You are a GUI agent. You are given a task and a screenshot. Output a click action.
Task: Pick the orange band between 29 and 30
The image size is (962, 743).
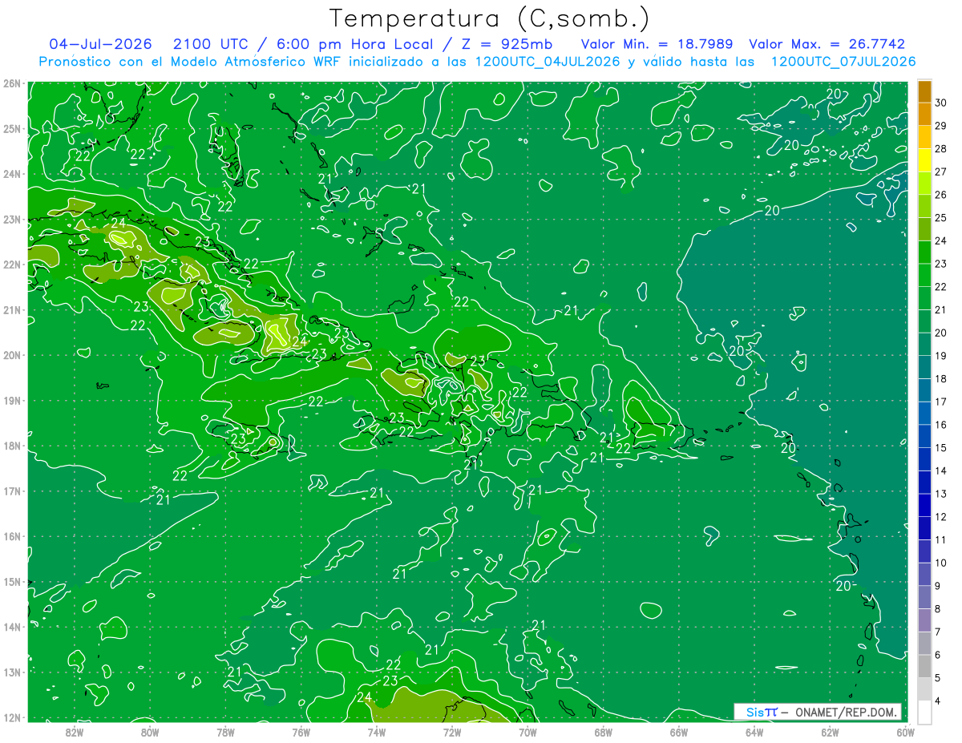point(924,115)
